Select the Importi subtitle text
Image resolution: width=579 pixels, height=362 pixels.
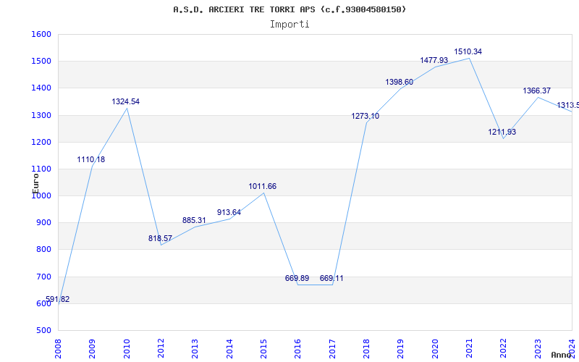tap(289, 25)
